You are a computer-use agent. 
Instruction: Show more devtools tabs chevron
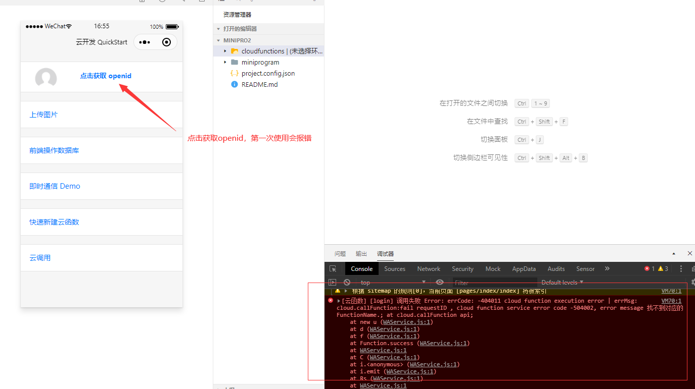[607, 268]
